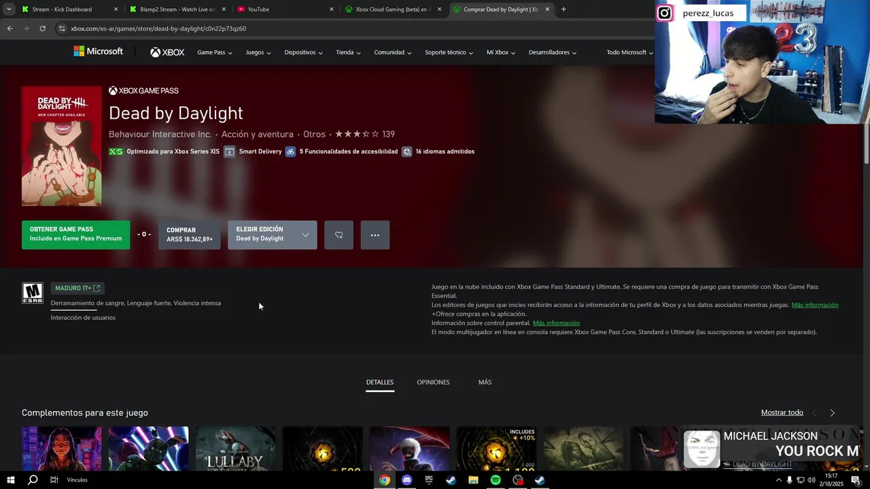Viewport: 870px width, 489px height.
Task: Click the 5 Funcionalidades de accesibilidad text
Action: 348,151
